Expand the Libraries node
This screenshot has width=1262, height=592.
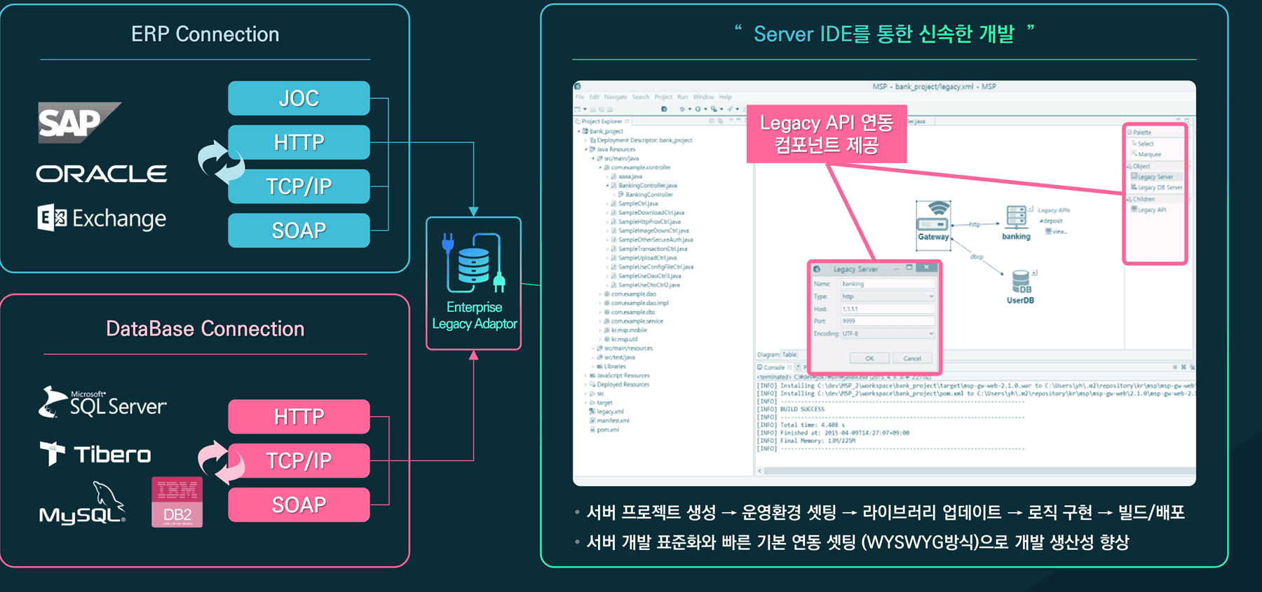point(593,366)
